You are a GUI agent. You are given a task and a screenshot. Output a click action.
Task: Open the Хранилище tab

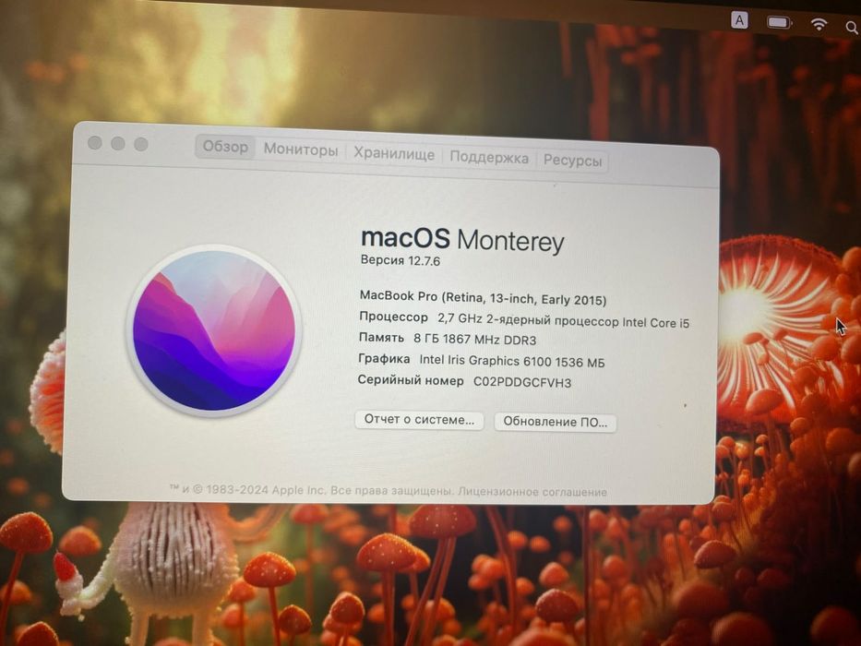pos(394,154)
